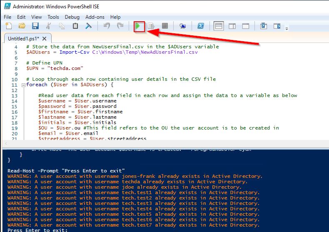Paste from clipboard icon
Image resolution: width=329 pixels, height=232 pixels.
pos(75,26)
